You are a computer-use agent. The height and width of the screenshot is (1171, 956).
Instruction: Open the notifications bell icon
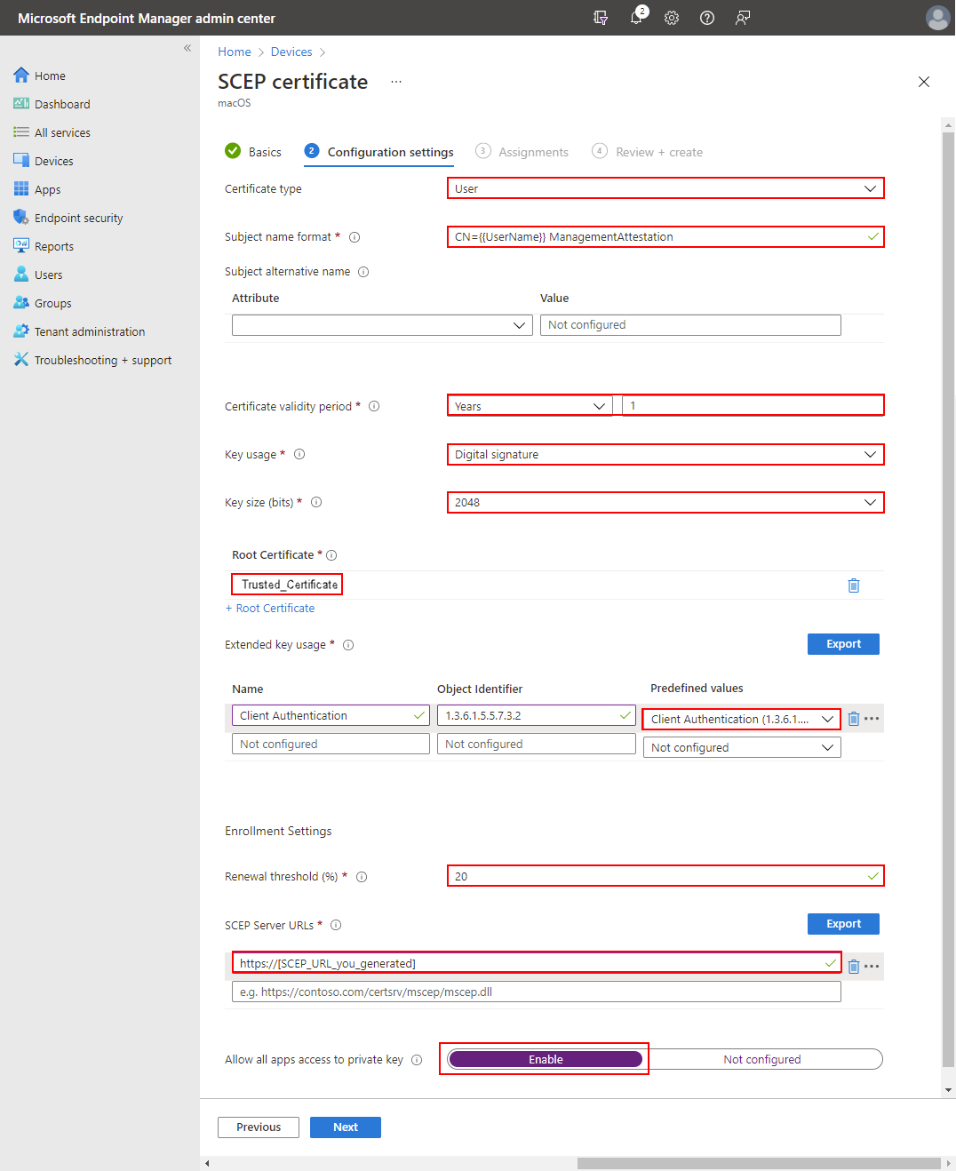click(x=636, y=18)
